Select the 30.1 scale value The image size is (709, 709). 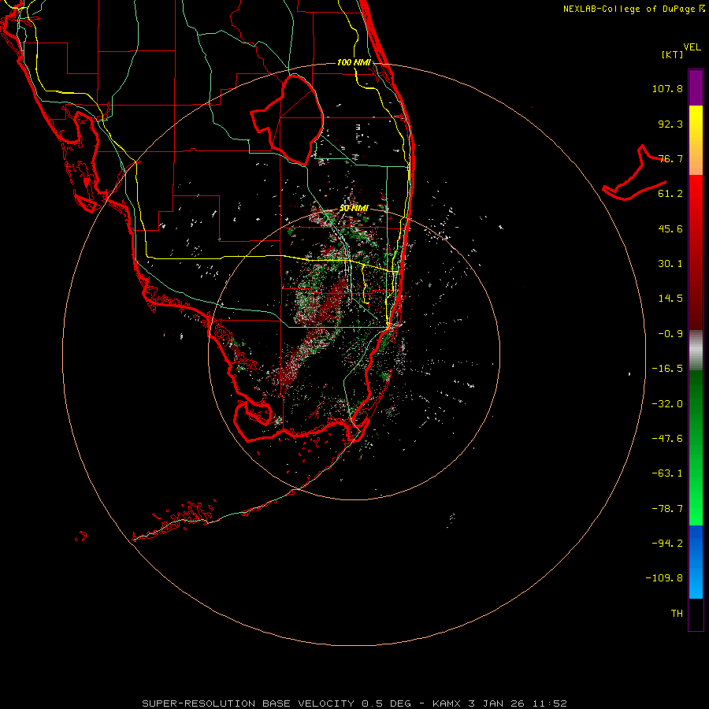[x=670, y=264]
